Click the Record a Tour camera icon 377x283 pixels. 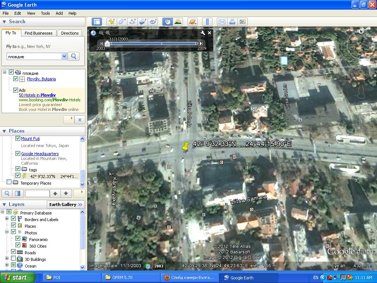[x=153, y=22]
